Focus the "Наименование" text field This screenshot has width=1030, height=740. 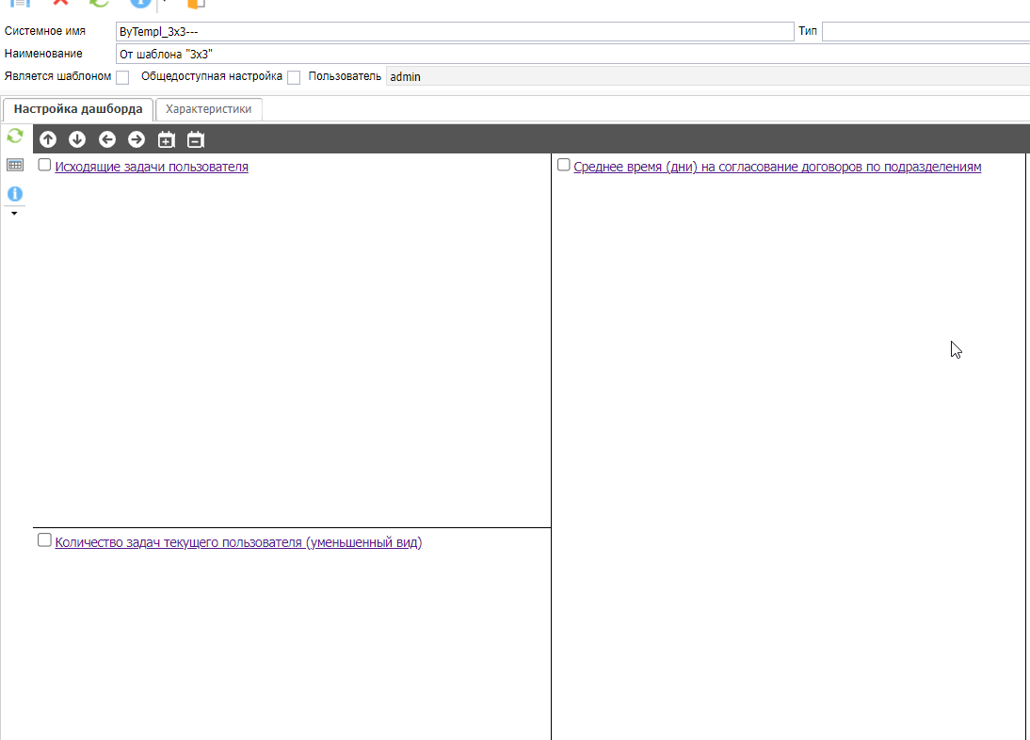[565, 55]
